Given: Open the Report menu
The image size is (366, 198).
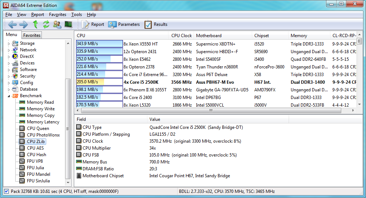Looking at the screenshot, I should [x=37, y=15].
